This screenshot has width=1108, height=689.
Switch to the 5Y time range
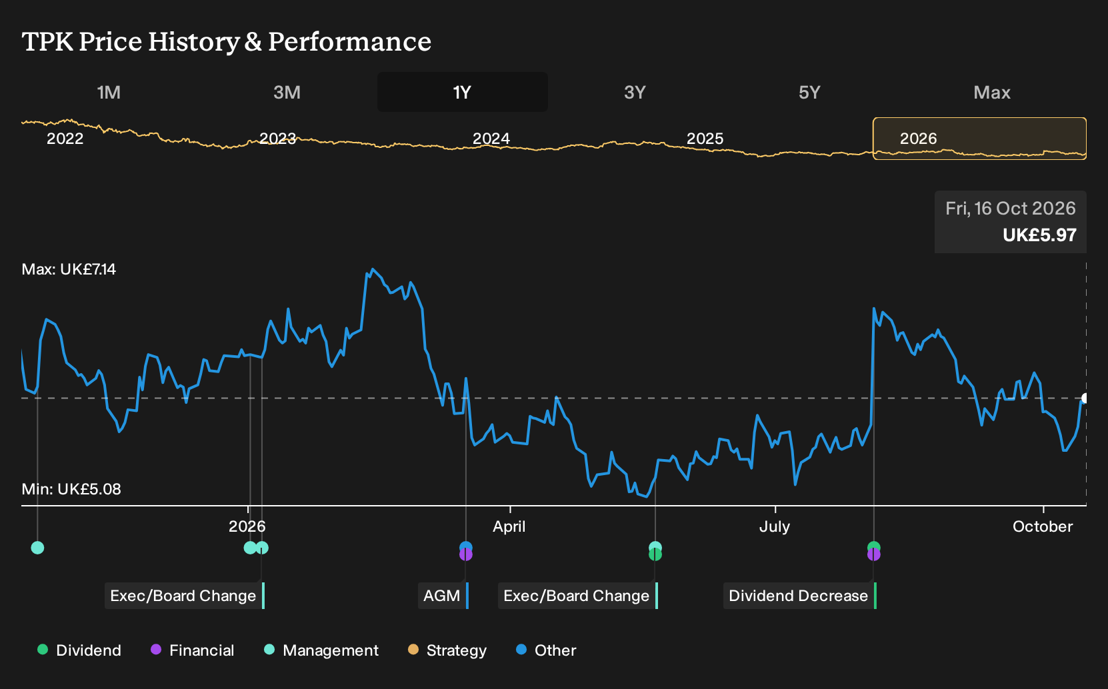(x=809, y=92)
